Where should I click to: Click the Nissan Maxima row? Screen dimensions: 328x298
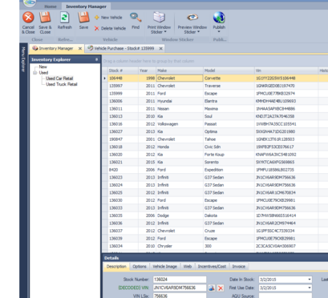[215, 109]
